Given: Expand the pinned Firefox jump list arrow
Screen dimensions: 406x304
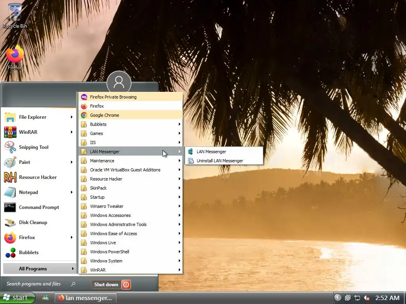Looking at the screenshot, I should click(x=72, y=237).
